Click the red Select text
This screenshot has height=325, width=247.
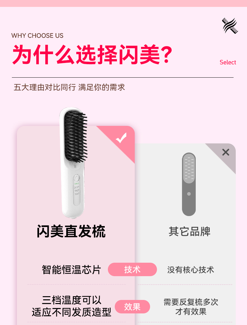pyautogui.click(x=228, y=62)
